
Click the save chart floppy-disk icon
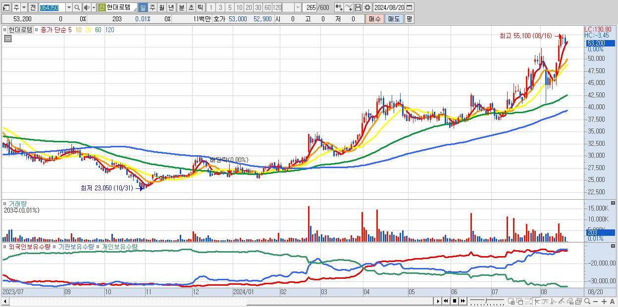358,7
